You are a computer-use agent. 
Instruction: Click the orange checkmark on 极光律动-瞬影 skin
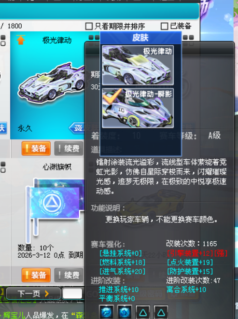click(x=112, y=96)
